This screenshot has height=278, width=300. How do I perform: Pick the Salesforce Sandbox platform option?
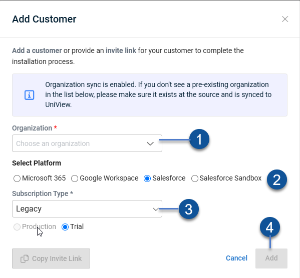pyautogui.click(x=195, y=178)
